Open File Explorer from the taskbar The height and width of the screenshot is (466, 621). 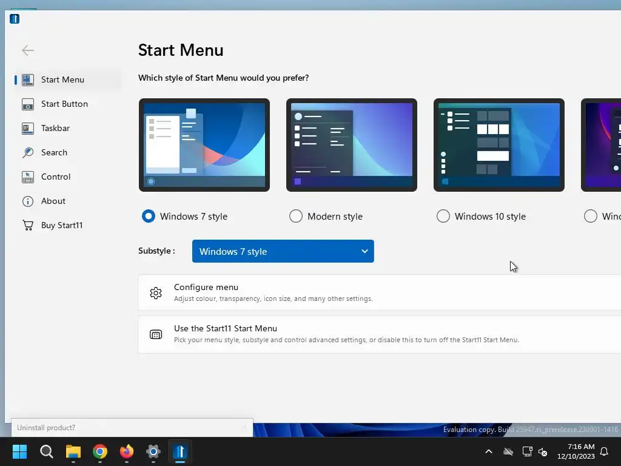pyautogui.click(x=73, y=451)
